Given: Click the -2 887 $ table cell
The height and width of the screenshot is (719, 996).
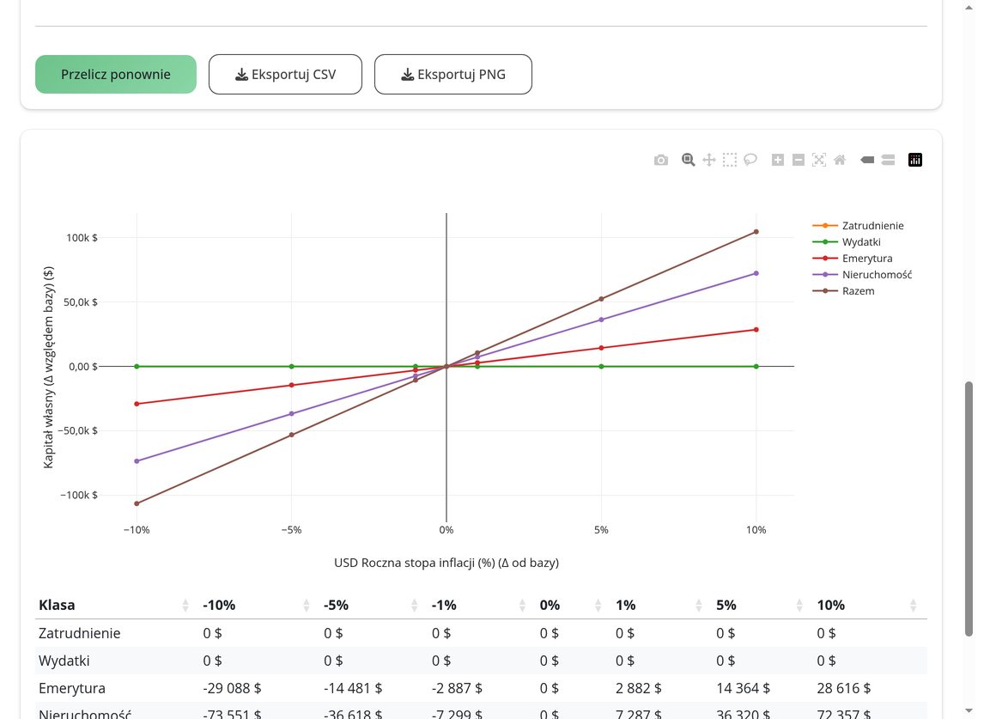Looking at the screenshot, I should tap(457, 688).
